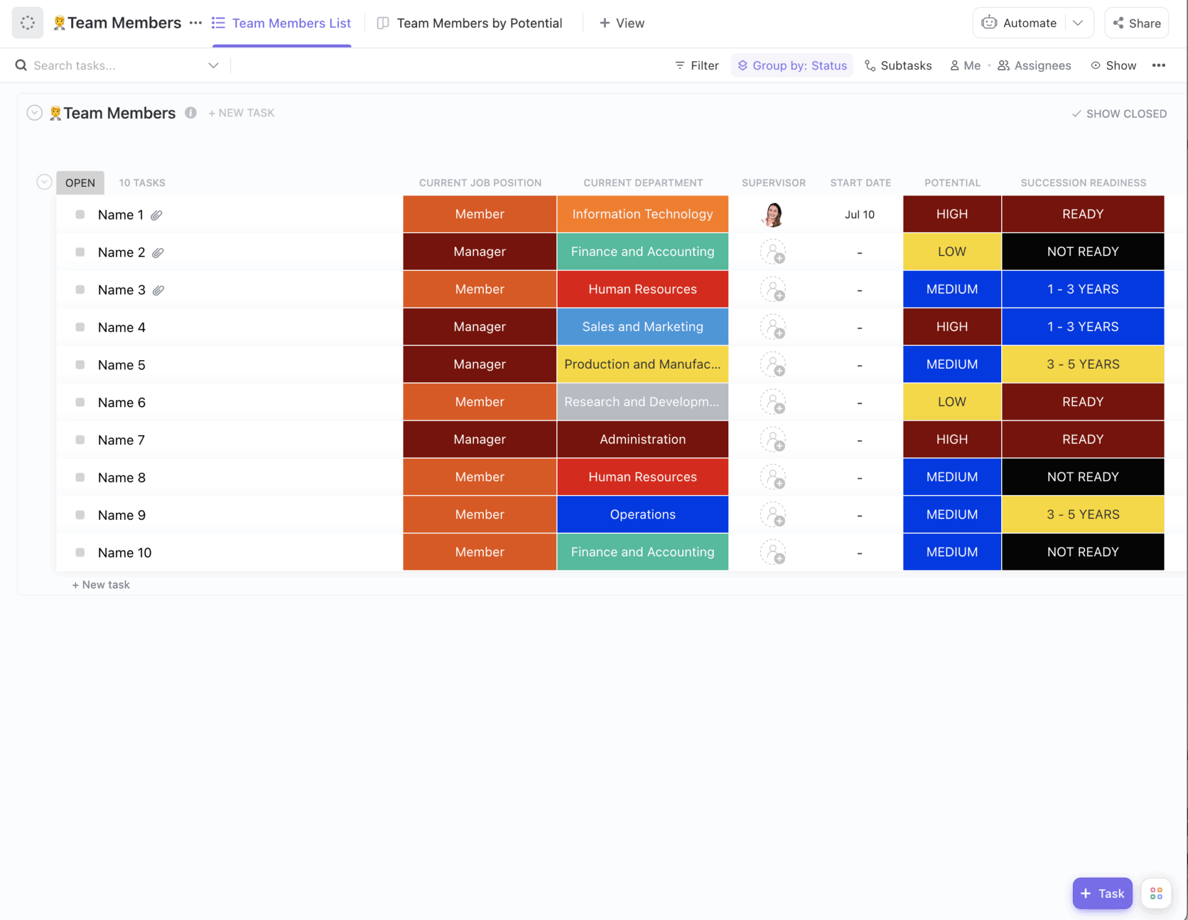Open the search tasks dropdown arrow

point(213,65)
